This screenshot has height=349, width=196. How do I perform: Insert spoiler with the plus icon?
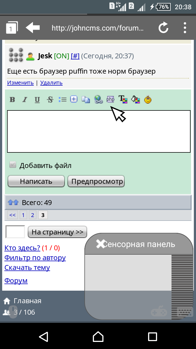(74, 99)
